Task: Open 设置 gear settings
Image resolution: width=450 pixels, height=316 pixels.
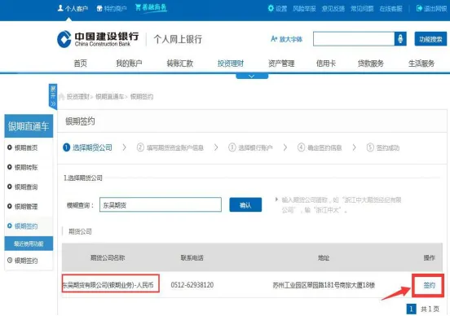Action: click(277, 8)
